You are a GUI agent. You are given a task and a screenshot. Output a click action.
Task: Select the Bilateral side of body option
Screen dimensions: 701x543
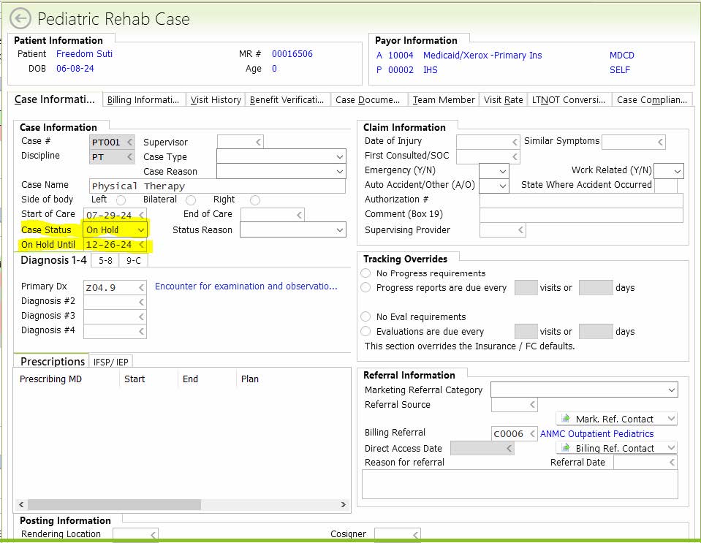pyautogui.click(x=191, y=200)
